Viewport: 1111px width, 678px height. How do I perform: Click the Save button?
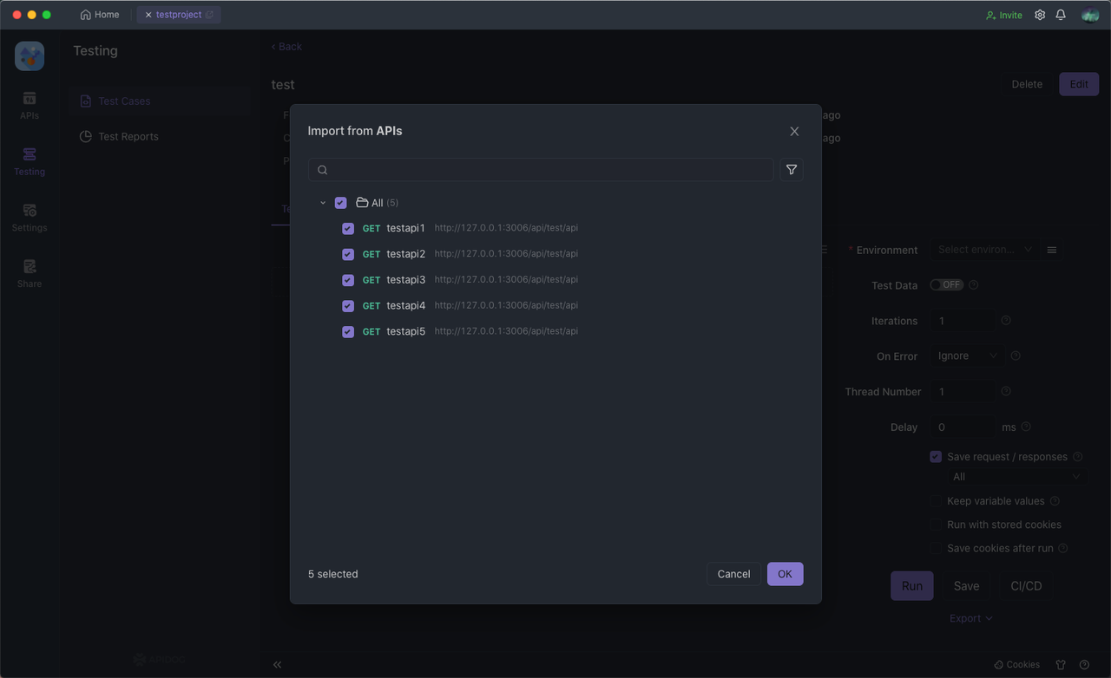[966, 586]
